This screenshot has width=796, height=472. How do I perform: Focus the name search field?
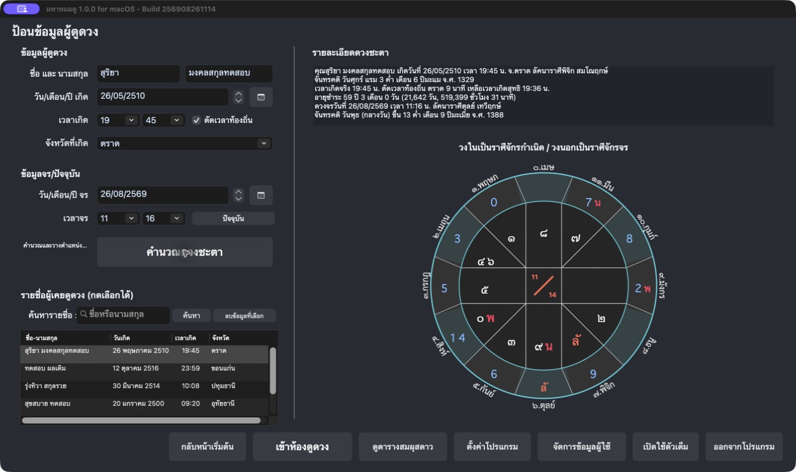123,315
